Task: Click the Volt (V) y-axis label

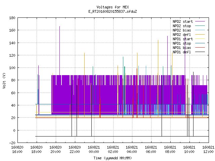Action: pyautogui.click(x=4, y=80)
